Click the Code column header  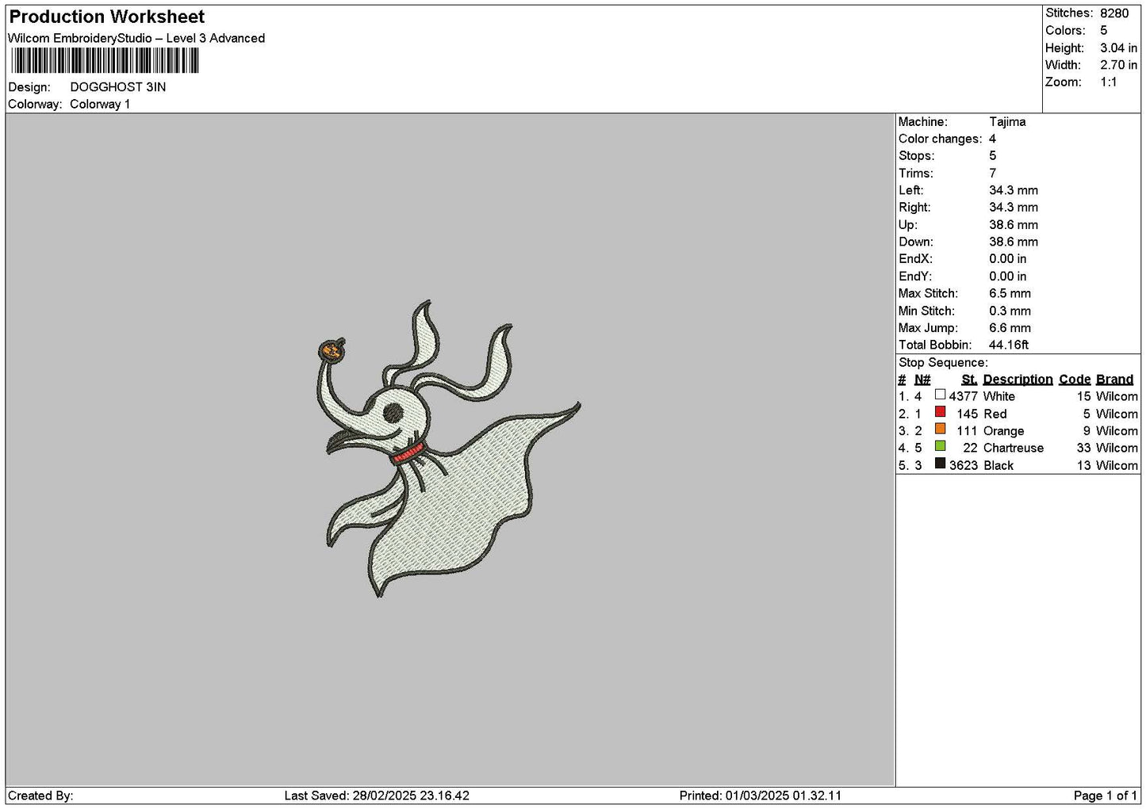click(x=1075, y=380)
